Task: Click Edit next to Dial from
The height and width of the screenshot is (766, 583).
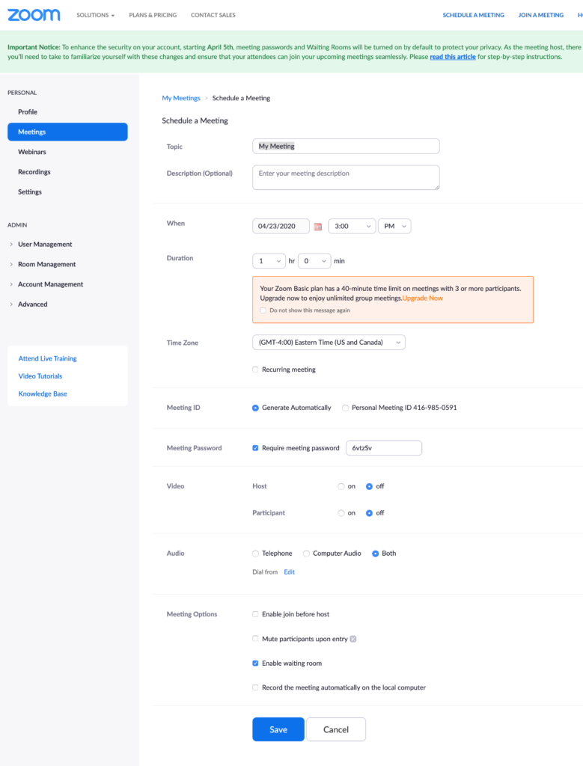Action: coord(290,572)
